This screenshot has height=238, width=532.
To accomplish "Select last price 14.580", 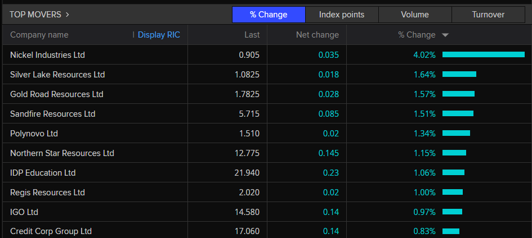I will pos(247,212).
